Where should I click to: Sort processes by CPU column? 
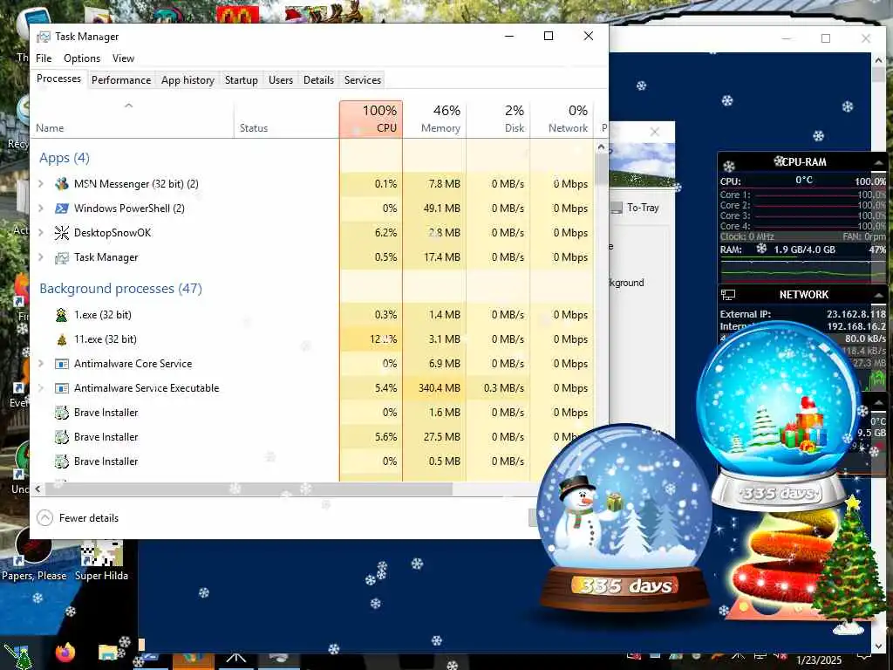click(371, 119)
